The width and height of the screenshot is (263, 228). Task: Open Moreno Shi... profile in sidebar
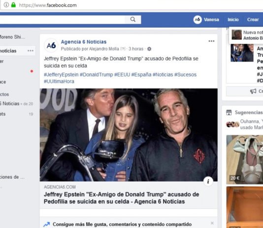click(13, 37)
